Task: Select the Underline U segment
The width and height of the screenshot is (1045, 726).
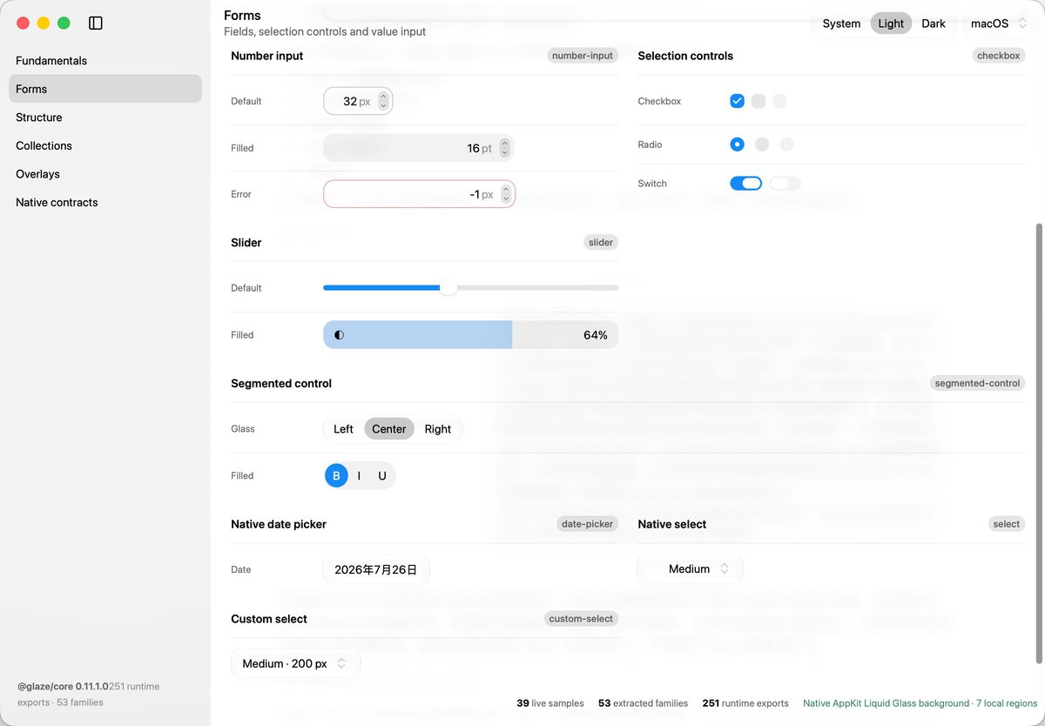Action: (381, 476)
